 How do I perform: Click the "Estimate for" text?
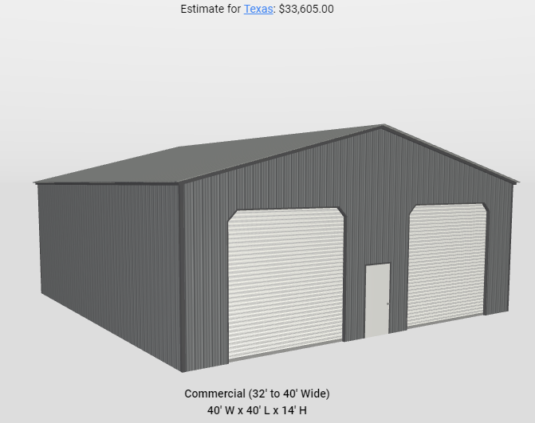pyautogui.click(x=210, y=9)
